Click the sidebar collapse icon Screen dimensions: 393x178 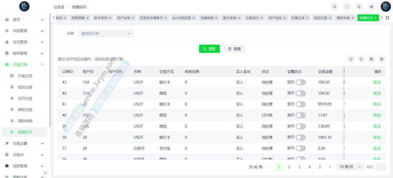tap(45, 173)
